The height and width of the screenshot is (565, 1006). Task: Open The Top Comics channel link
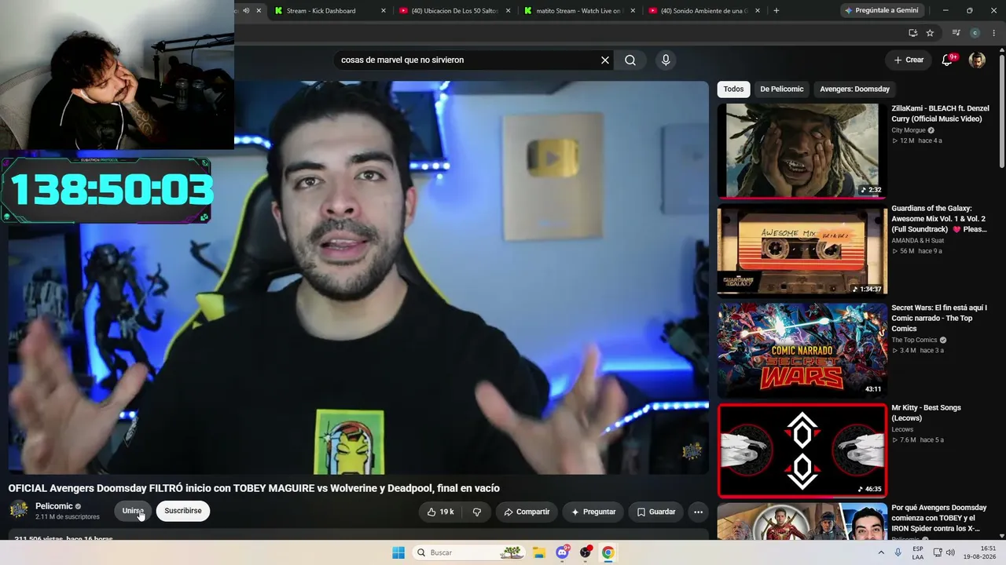pos(914,340)
